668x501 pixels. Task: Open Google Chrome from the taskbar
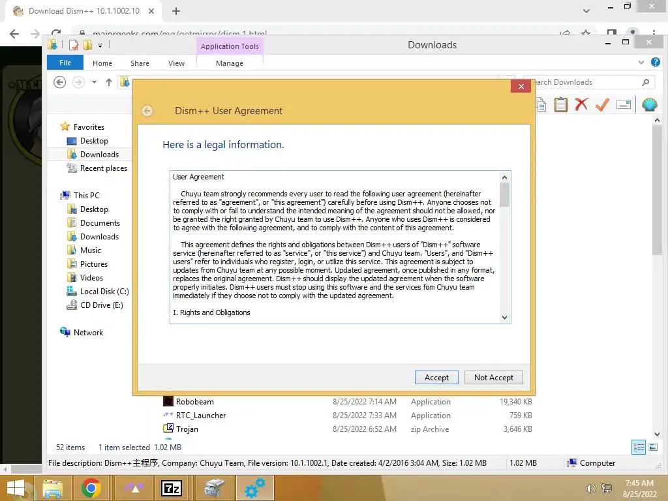[x=91, y=488]
